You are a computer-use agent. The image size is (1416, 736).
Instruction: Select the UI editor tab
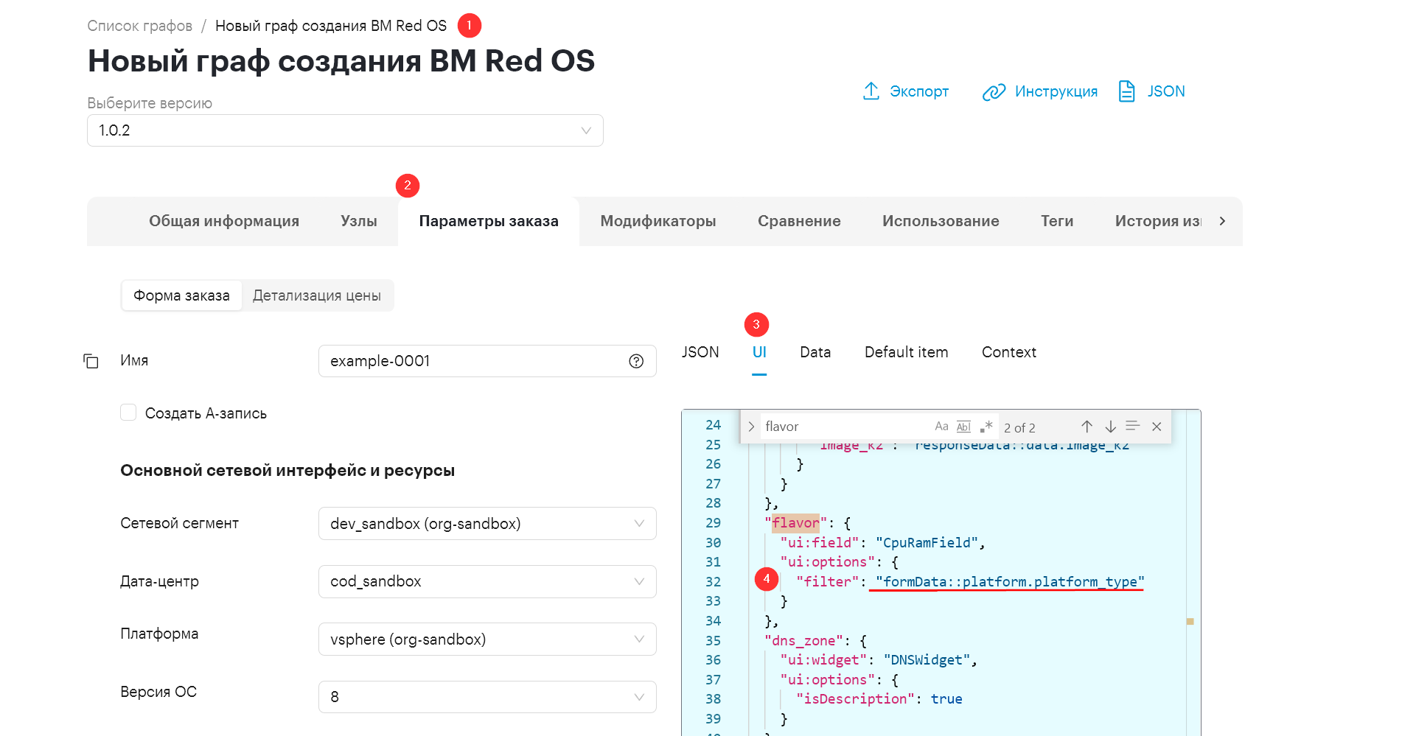click(x=759, y=352)
